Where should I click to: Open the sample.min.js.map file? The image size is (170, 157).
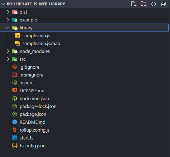coord(42,44)
